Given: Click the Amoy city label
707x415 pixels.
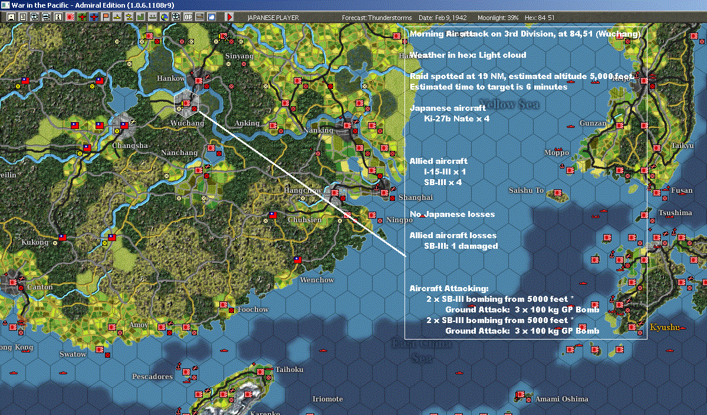Looking at the screenshot, I should [x=139, y=324].
